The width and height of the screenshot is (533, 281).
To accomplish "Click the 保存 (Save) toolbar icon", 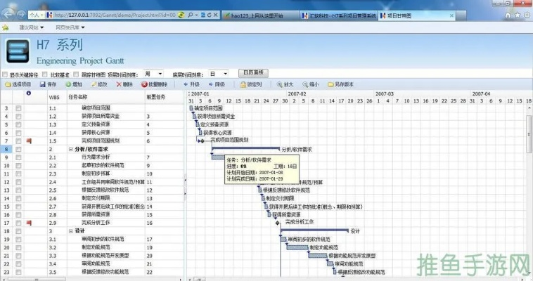I will point(42,84).
